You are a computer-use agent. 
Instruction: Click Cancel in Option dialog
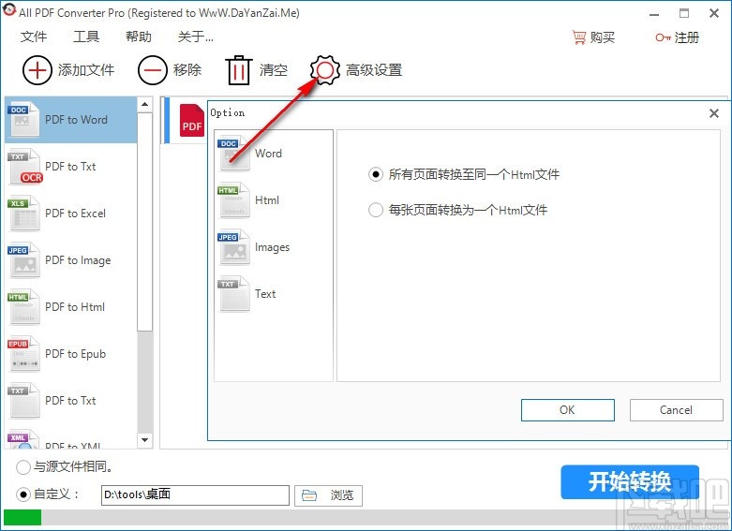tap(676, 410)
